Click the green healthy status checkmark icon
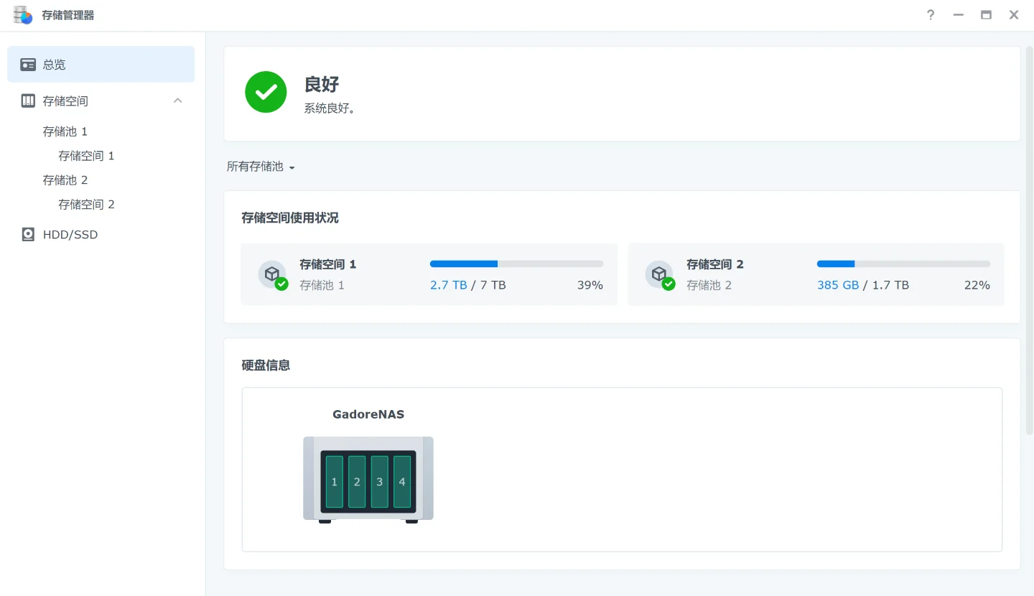This screenshot has width=1034, height=596. tap(266, 92)
